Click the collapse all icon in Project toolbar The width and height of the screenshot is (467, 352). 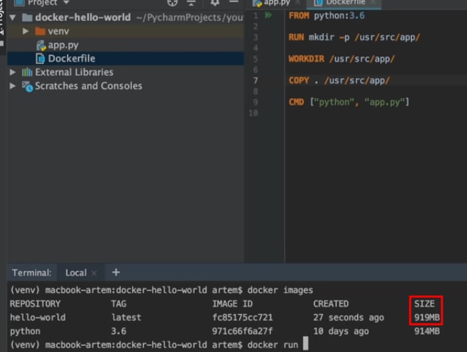(x=191, y=3)
